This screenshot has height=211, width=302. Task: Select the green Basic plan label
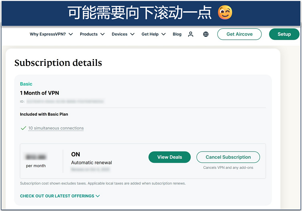26,84
